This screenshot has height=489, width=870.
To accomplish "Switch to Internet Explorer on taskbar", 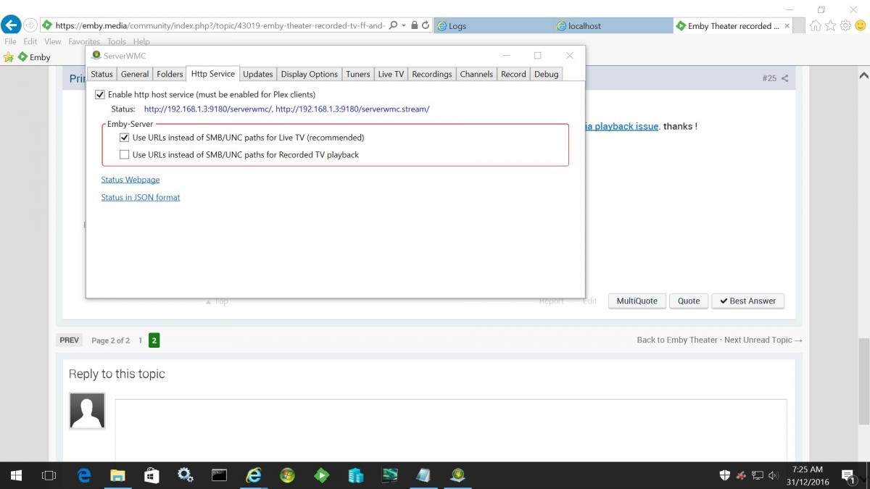I will point(253,475).
